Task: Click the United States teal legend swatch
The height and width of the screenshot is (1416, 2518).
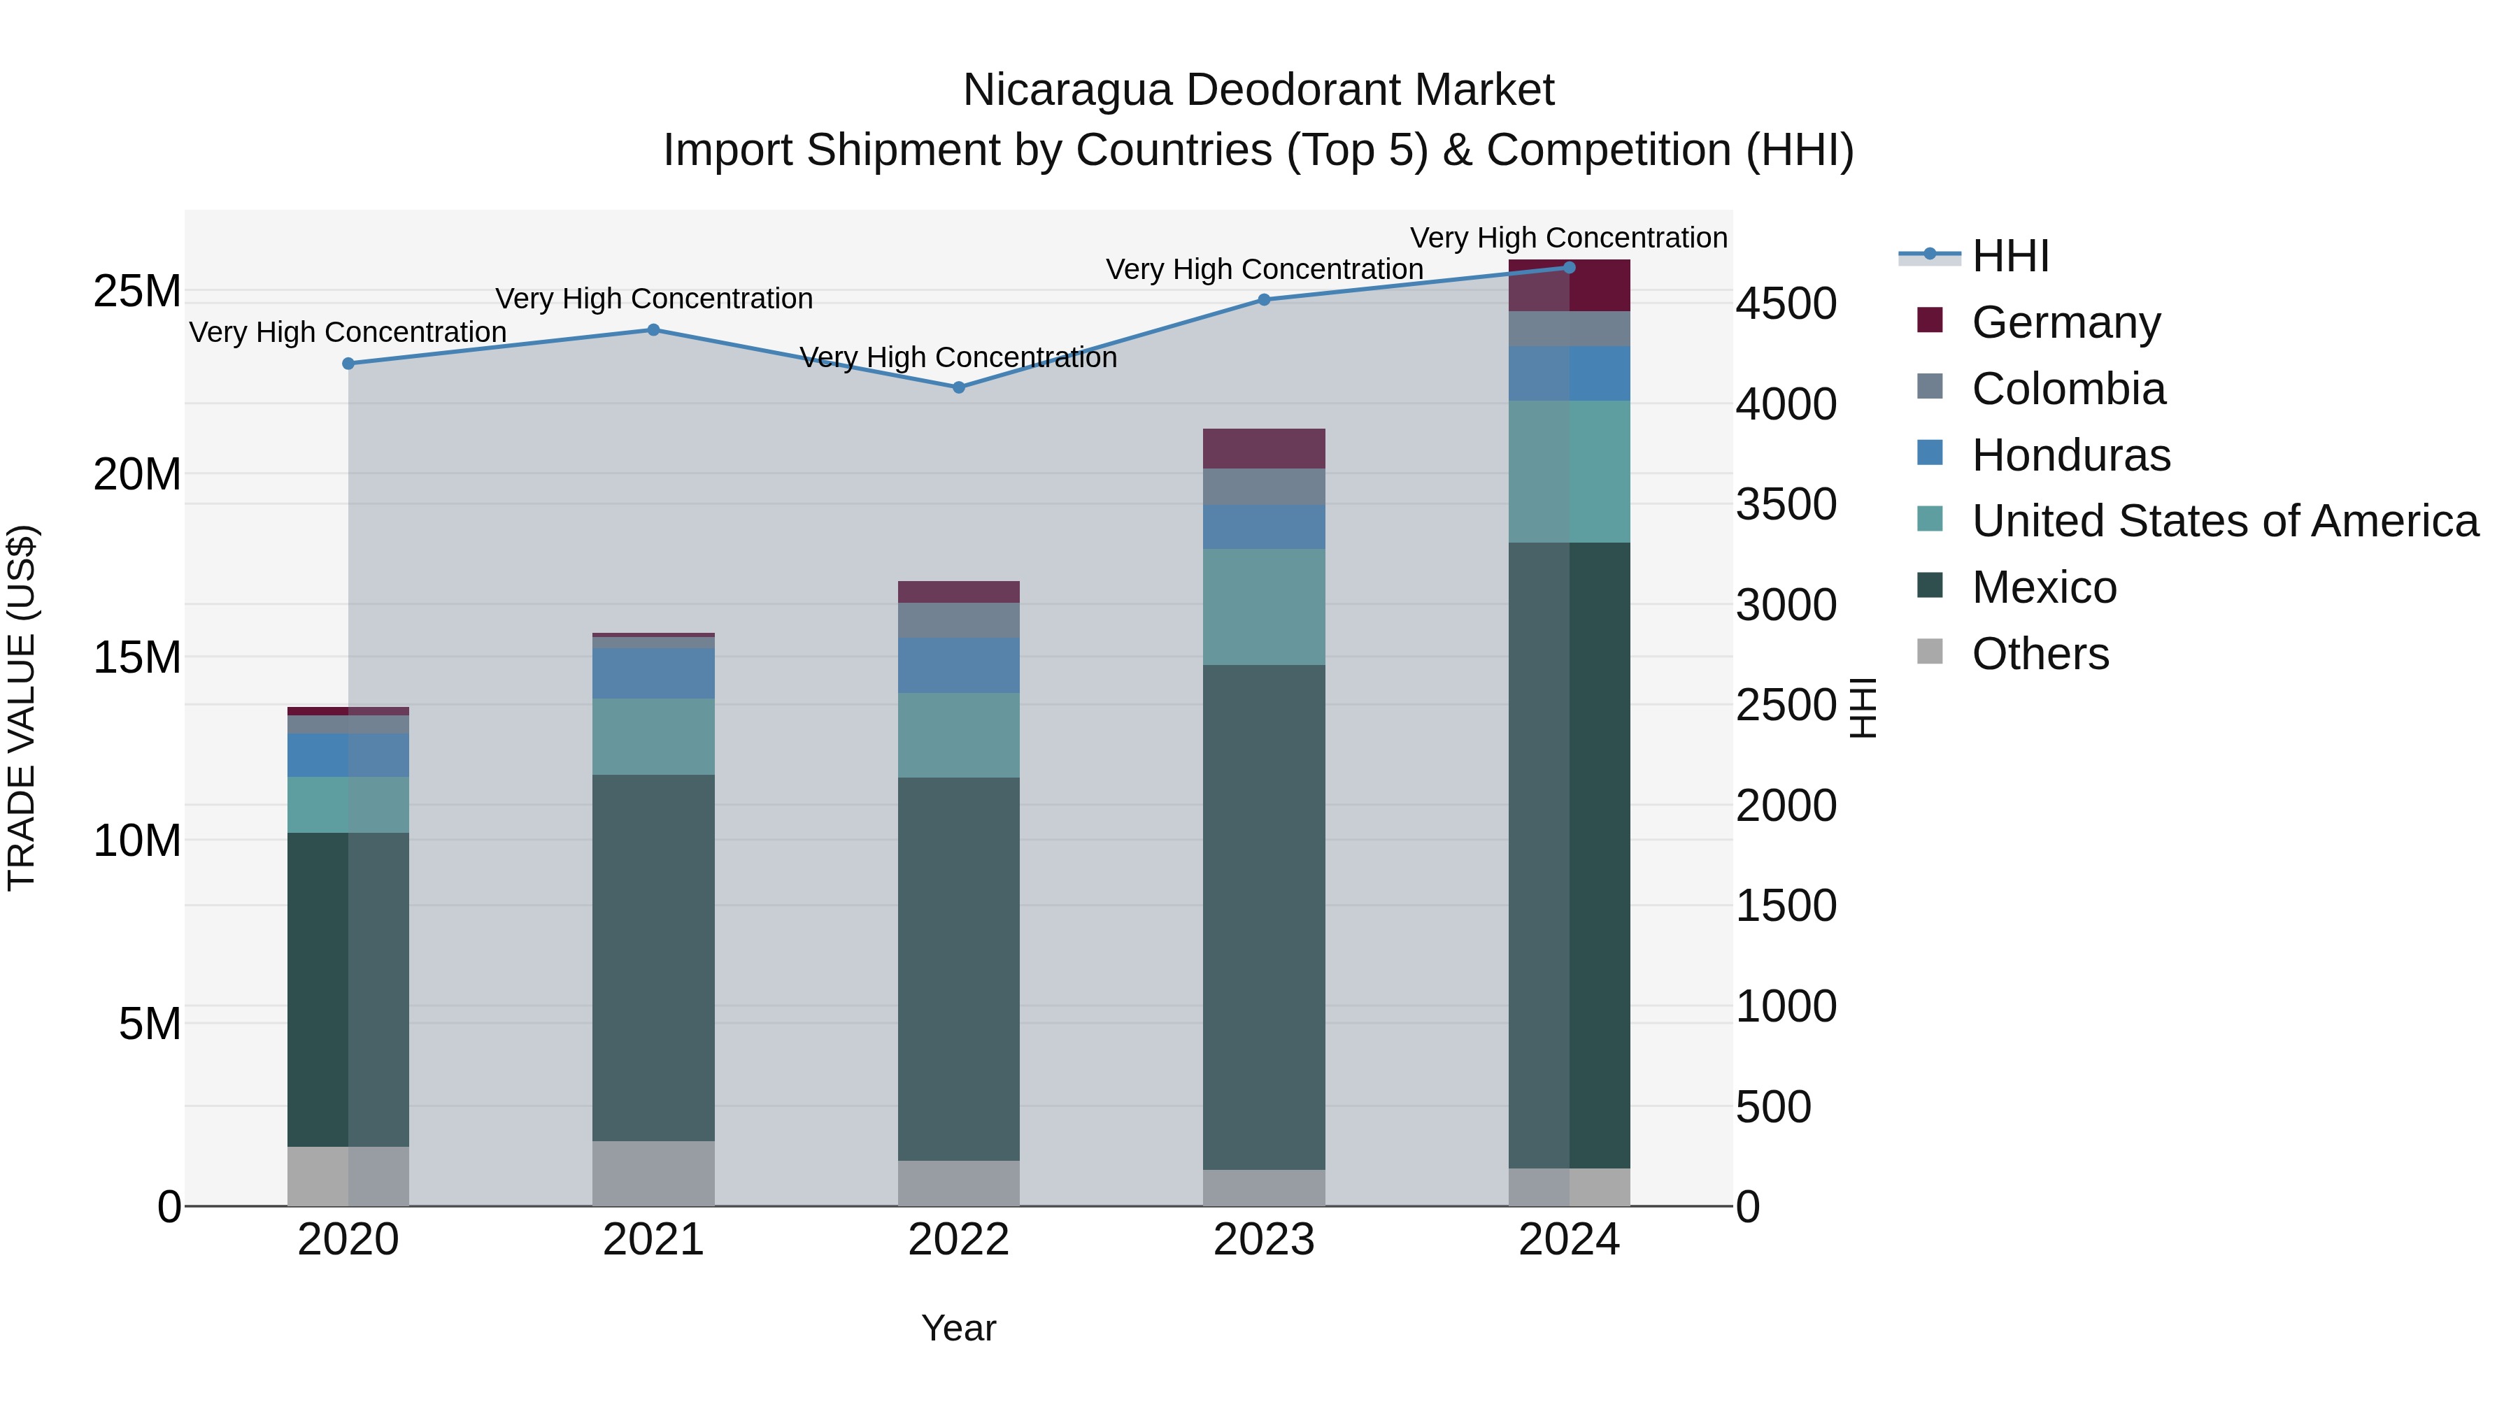Action: point(1930,518)
